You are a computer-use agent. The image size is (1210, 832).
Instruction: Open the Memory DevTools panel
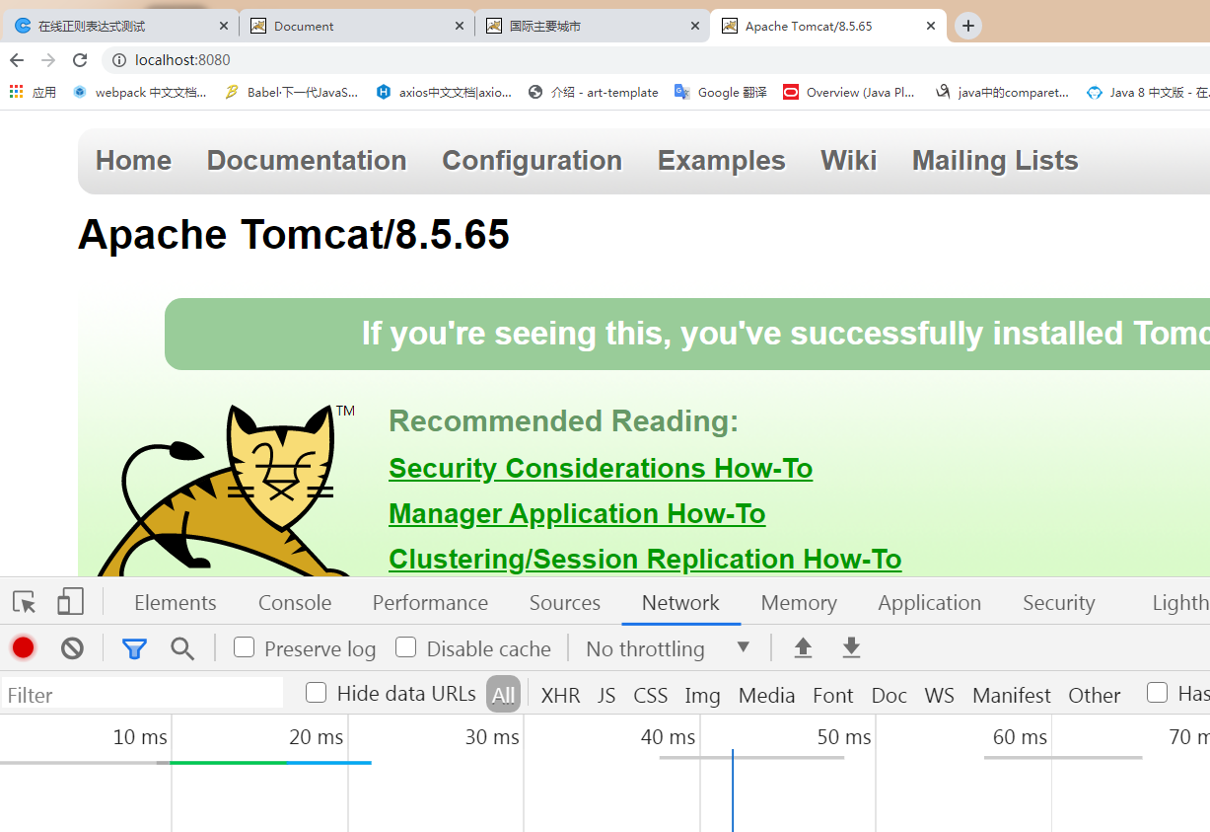coord(799,603)
